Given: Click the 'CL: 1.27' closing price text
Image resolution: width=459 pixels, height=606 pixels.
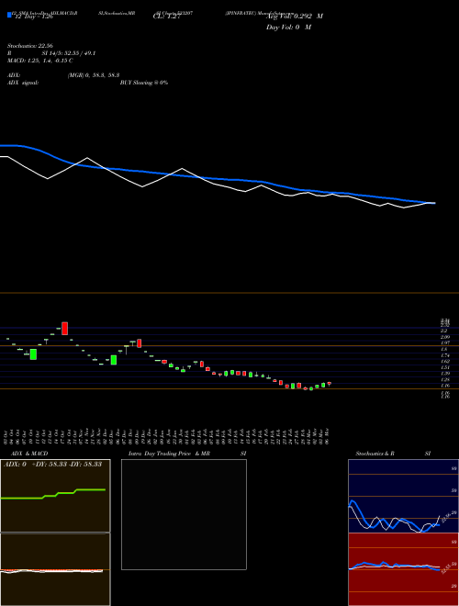Looking at the screenshot, I should pyautogui.click(x=166, y=17).
